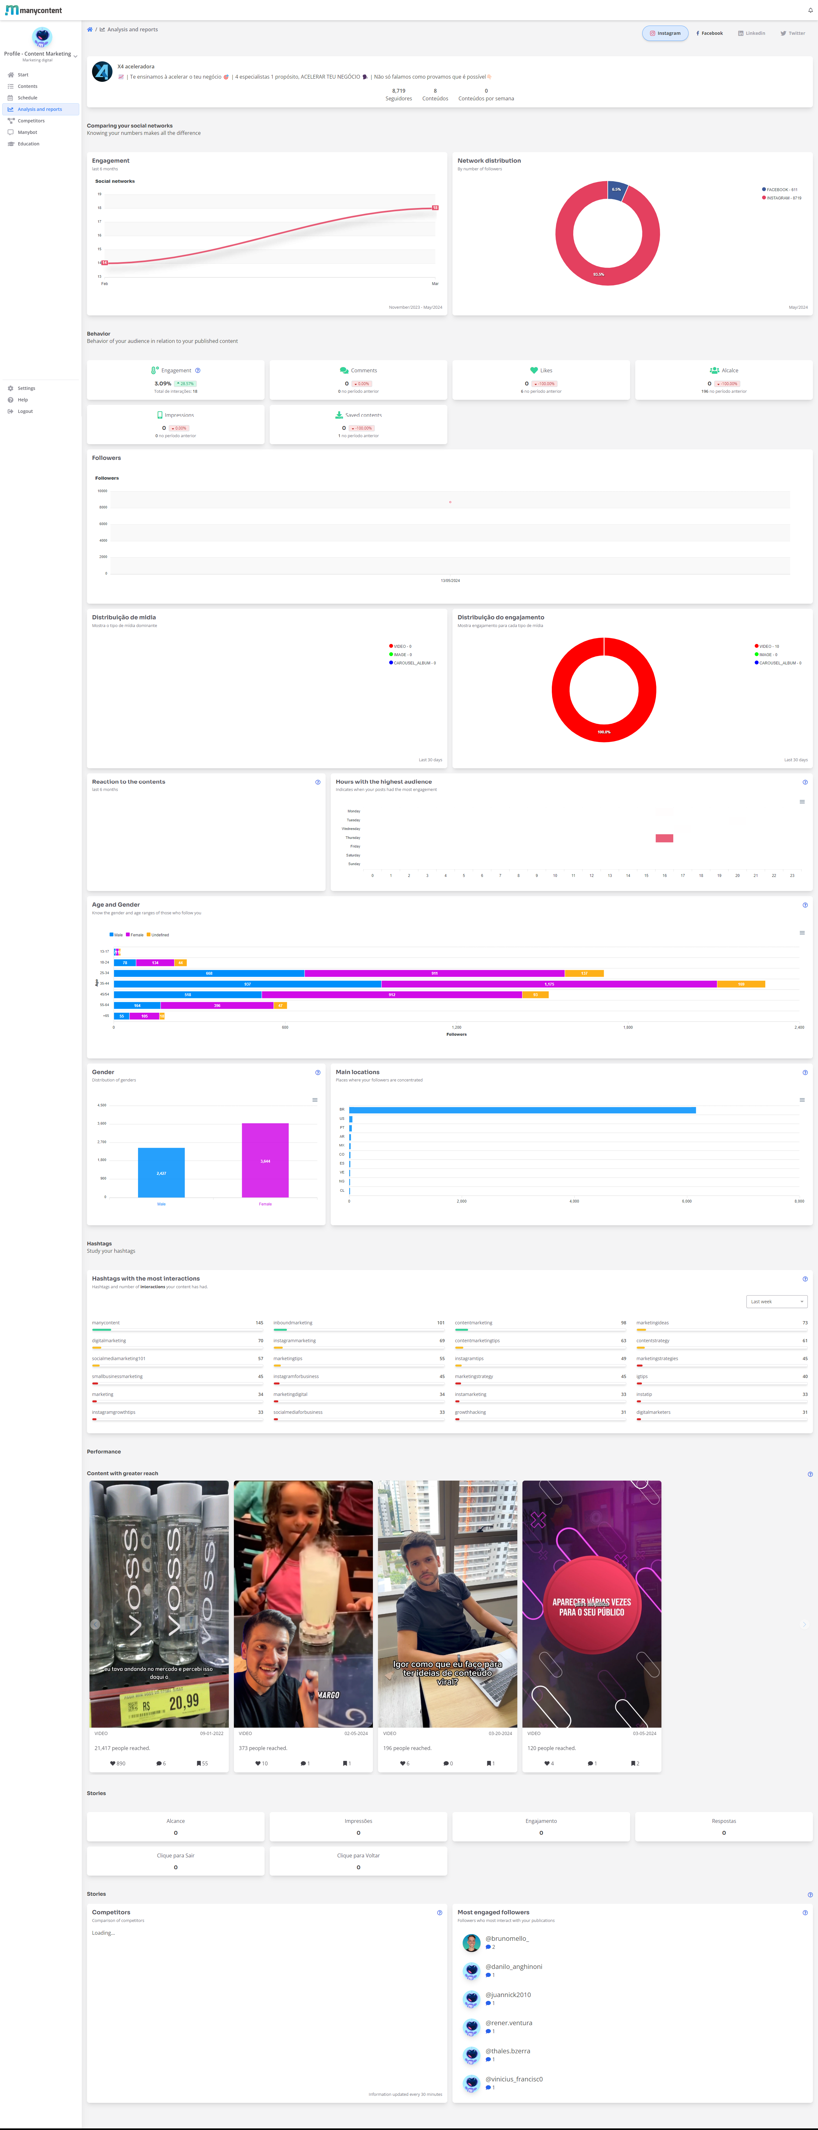The image size is (818, 2130).
Task: Click the Age and Gender help icon
Action: pos(805,905)
